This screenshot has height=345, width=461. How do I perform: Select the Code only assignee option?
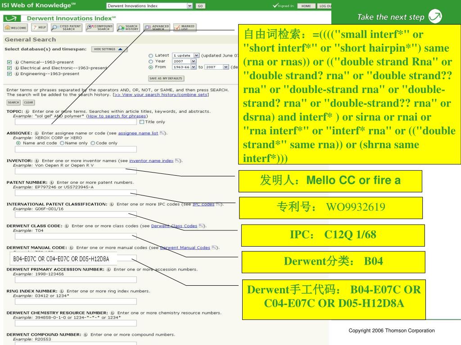click(x=93, y=143)
